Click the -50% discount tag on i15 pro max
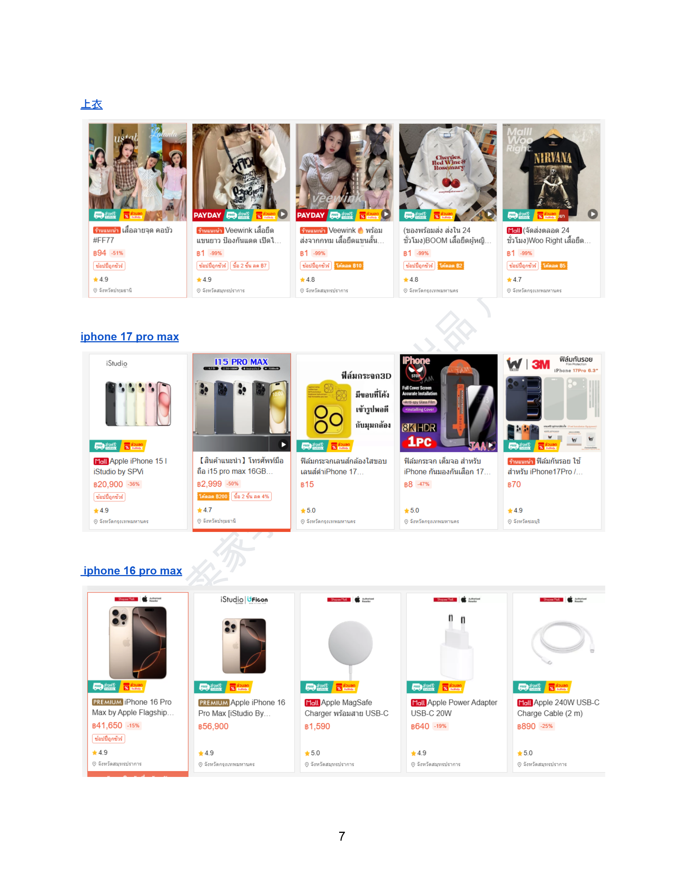Image resolution: width=684 pixels, height=886 pixels. 232,484
